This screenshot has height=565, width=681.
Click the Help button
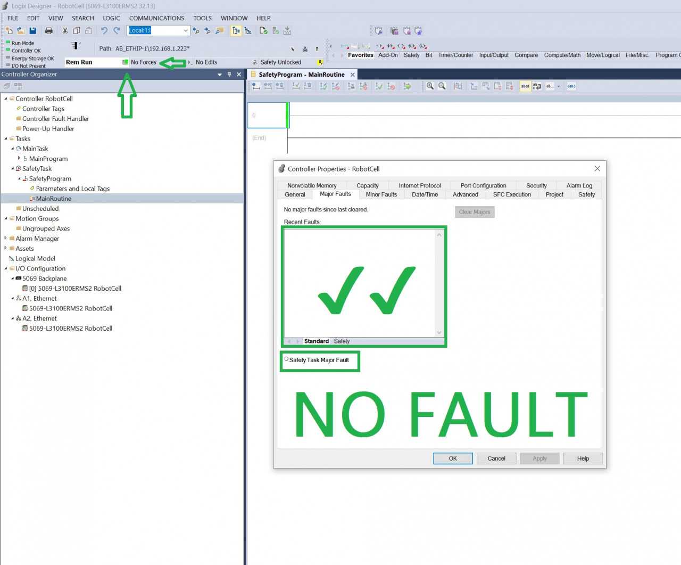pyautogui.click(x=583, y=458)
